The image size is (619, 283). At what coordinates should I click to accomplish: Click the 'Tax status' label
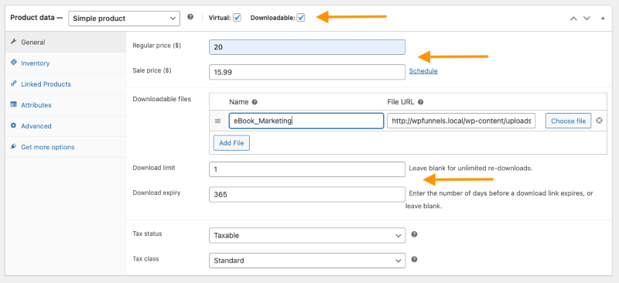pos(147,234)
